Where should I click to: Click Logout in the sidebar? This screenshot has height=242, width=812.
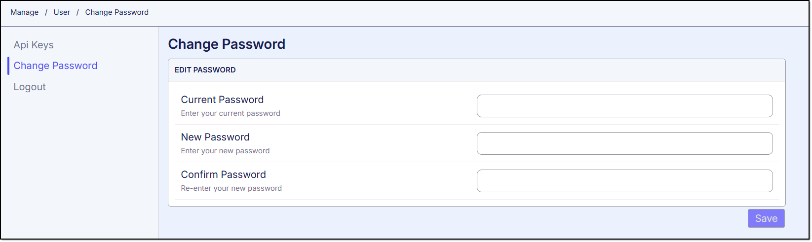point(30,87)
